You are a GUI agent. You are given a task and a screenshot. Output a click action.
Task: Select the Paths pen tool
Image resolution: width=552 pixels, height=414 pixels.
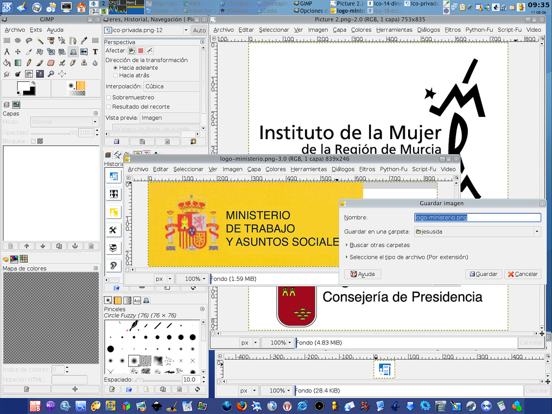point(73,41)
